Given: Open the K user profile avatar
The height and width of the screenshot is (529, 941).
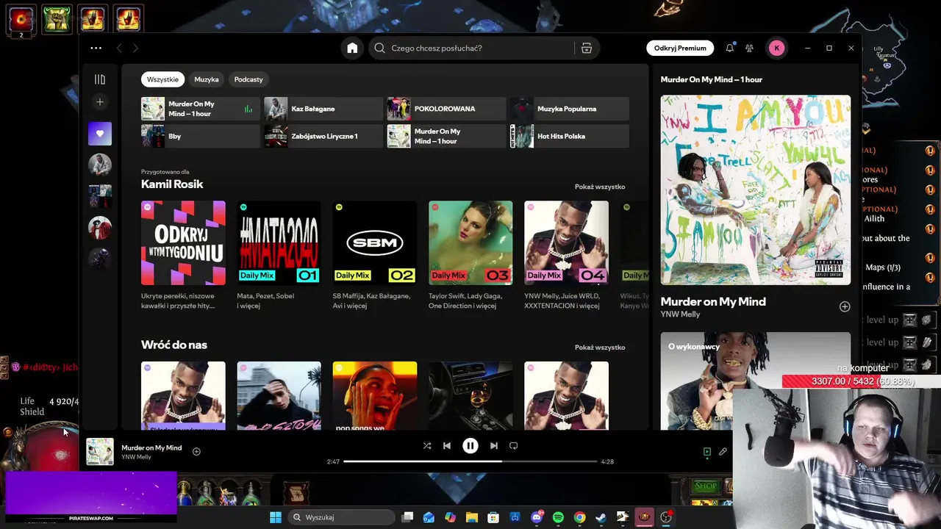Looking at the screenshot, I should coord(776,48).
